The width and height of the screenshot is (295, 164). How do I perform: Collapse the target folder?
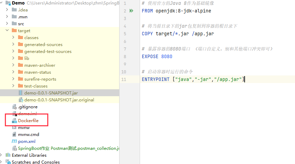click(x=7, y=30)
